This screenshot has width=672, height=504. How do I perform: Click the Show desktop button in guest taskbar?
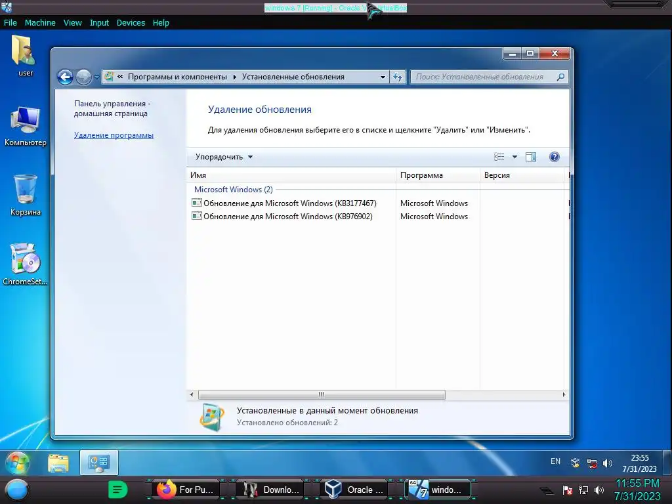click(x=667, y=463)
